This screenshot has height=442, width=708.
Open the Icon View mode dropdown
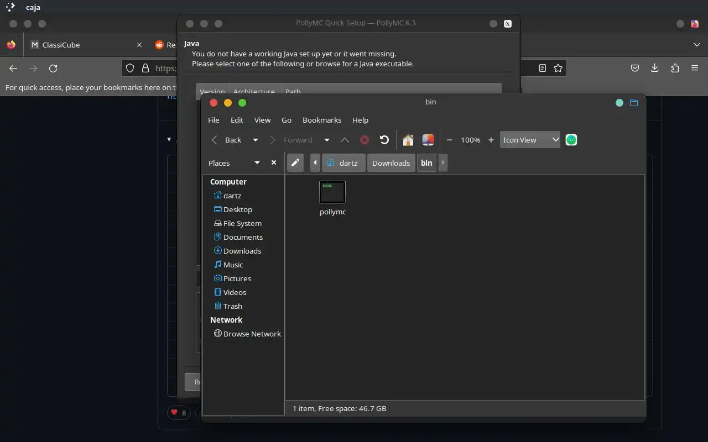[530, 140]
